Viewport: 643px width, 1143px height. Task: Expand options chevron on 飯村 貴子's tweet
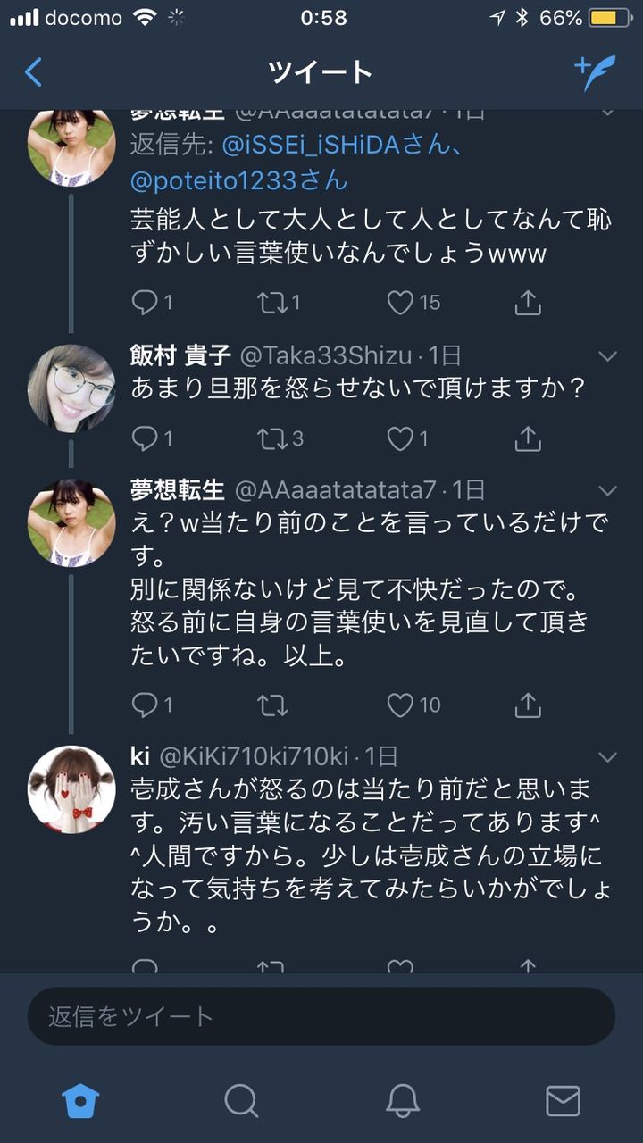(607, 356)
